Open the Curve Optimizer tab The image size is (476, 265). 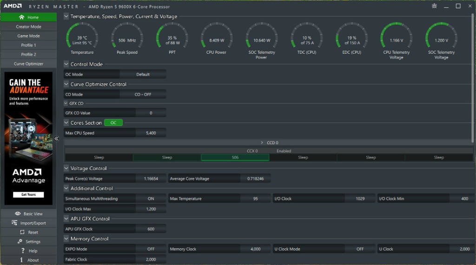[x=28, y=64]
